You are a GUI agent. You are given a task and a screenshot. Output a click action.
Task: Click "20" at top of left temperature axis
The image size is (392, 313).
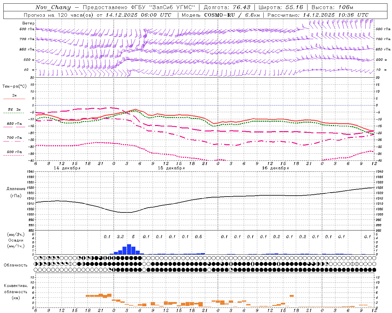pyautogui.click(x=32, y=78)
